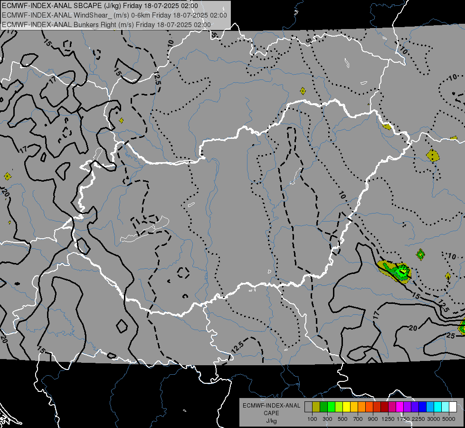Click the contour label 25 on the map
The width and height of the screenshot is (465, 428).
point(450,336)
